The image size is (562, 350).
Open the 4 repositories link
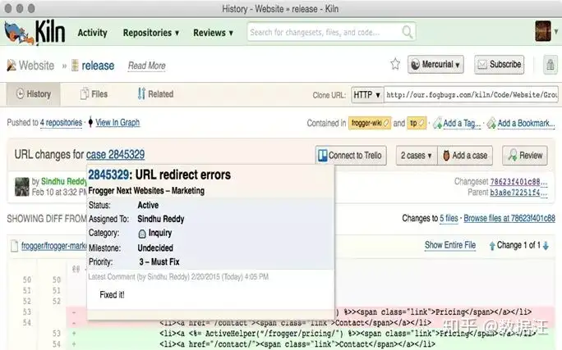point(61,123)
